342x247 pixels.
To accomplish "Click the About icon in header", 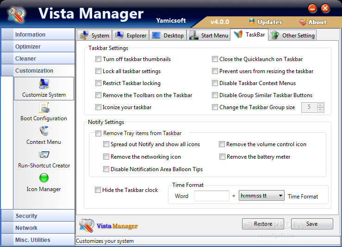I will 303,22.
